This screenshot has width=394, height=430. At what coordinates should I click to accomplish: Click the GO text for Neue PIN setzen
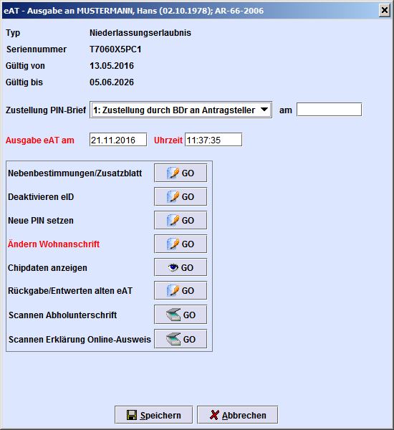click(188, 221)
